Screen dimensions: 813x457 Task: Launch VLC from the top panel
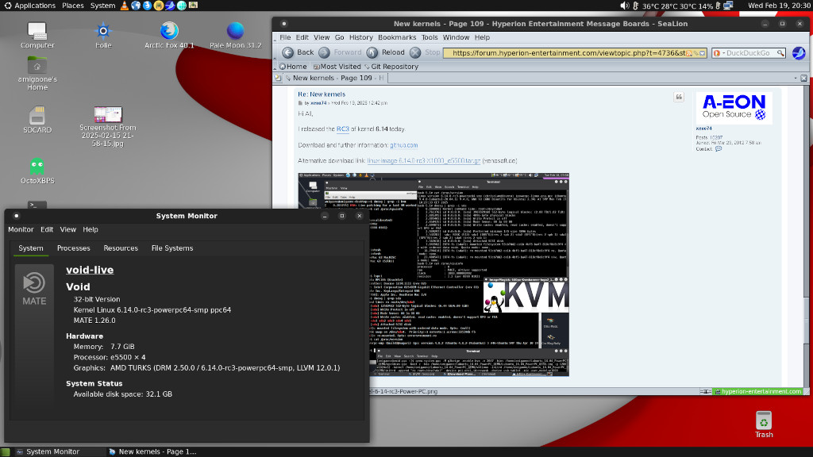(x=125, y=6)
